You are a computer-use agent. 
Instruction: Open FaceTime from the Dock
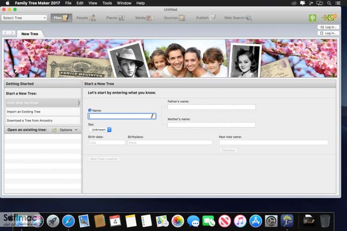pos(209,221)
